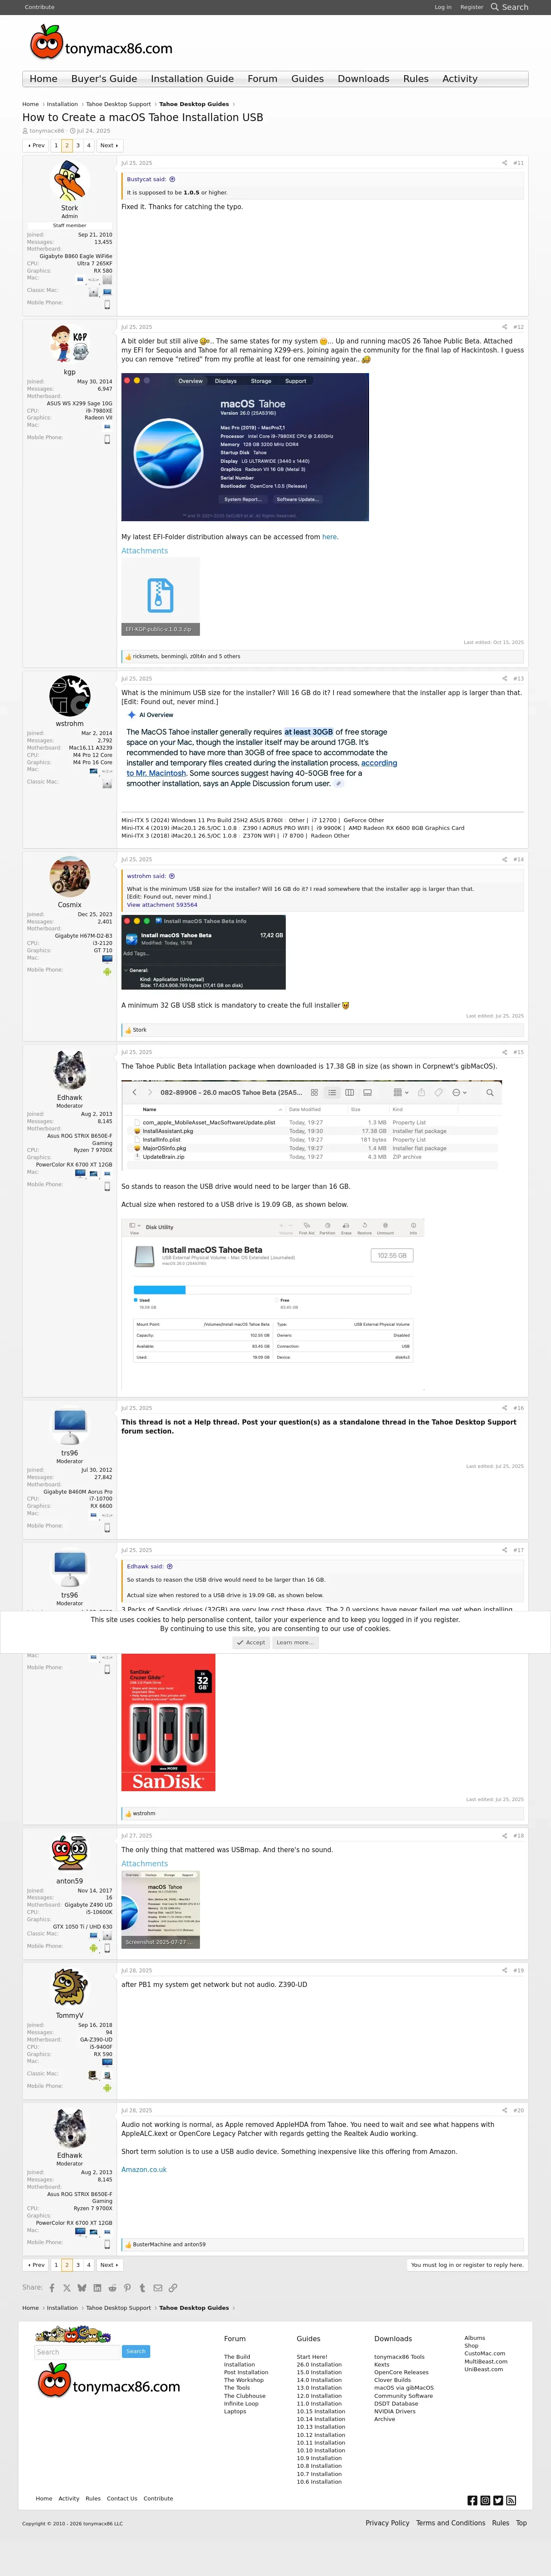This screenshot has height=2576, width=551.
Task: Open the macOS Tahoe About This Mac screenshot
Action: [x=245, y=447]
